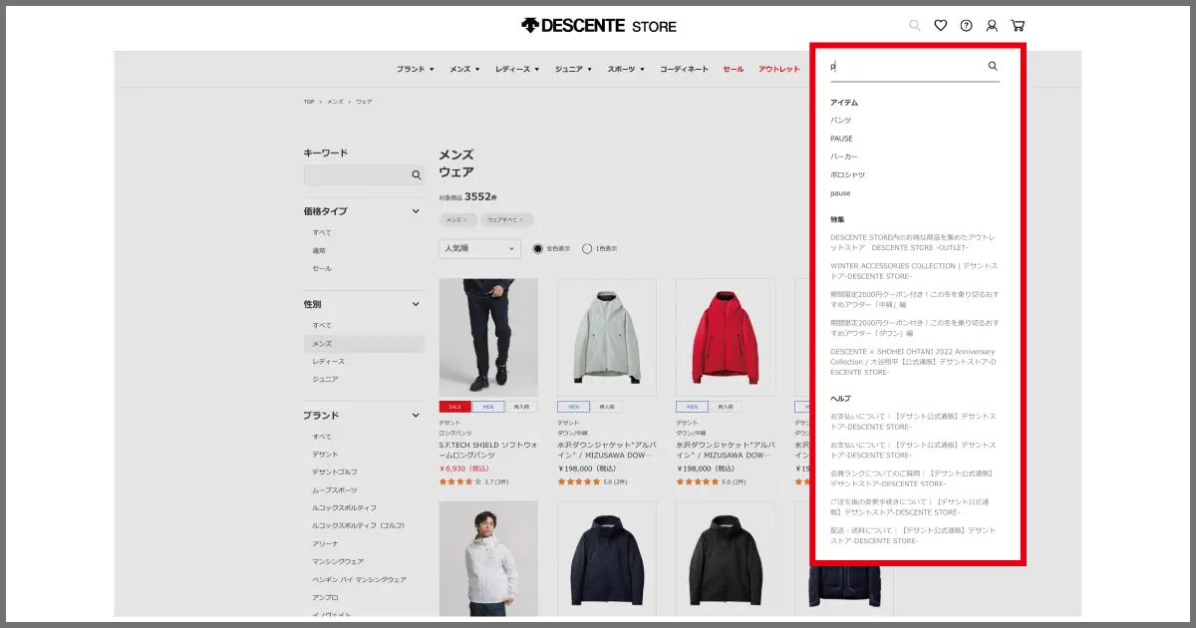Choose the パーカー item suggestion
1196x628 pixels.
click(844, 157)
